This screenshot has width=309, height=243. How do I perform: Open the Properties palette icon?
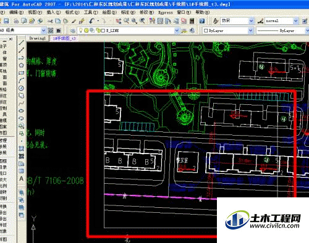[x=152, y=21]
